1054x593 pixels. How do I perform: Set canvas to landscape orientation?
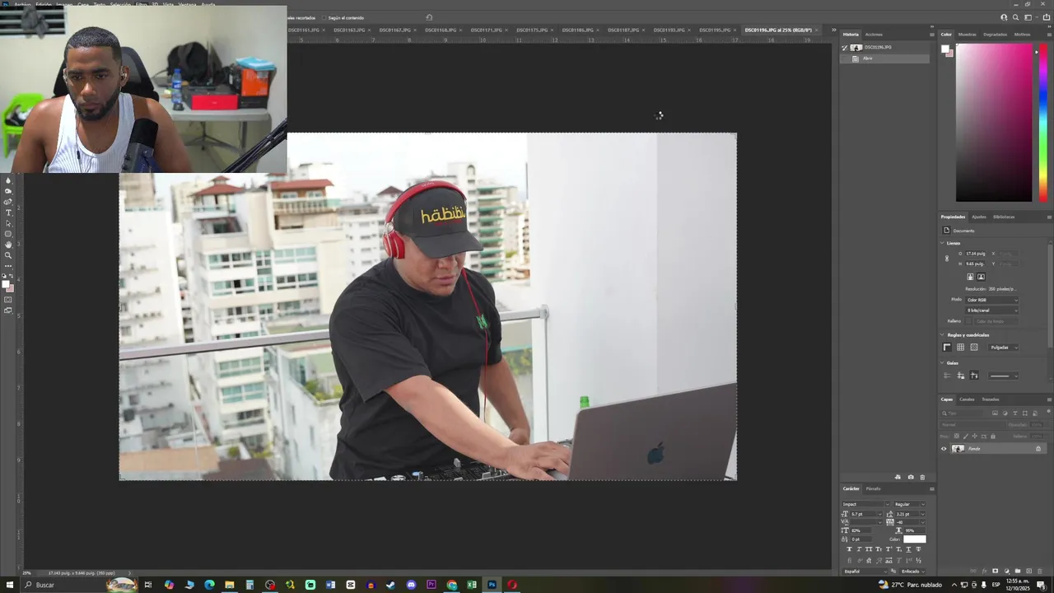point(981,277)
